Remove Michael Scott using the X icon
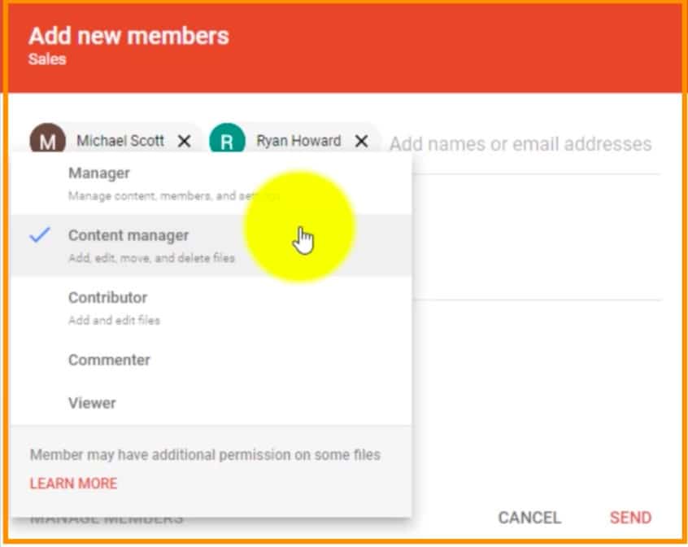The width and height of the screenshot is (688, 547). 185,142
